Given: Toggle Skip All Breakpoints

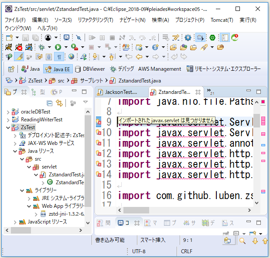Looking at the screenshot, I should [79, 38].
